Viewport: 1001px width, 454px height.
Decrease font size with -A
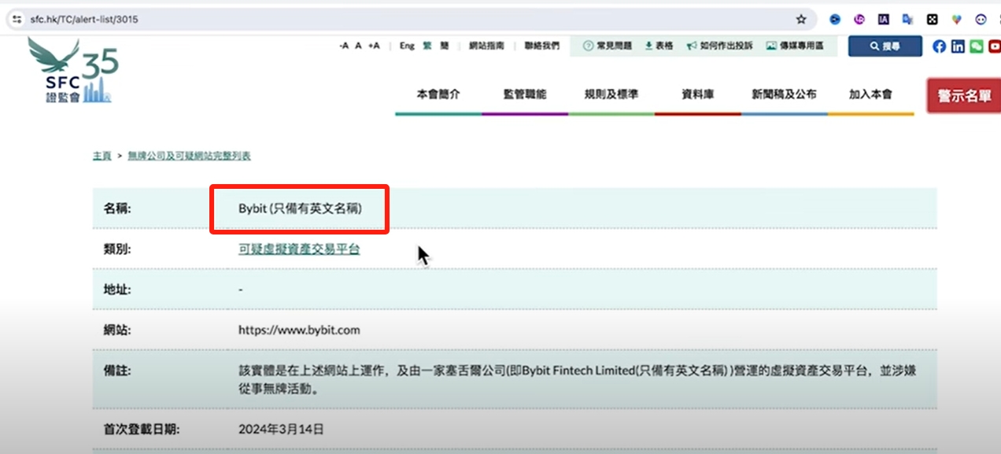pyautogui.click(x=344, y=46)
